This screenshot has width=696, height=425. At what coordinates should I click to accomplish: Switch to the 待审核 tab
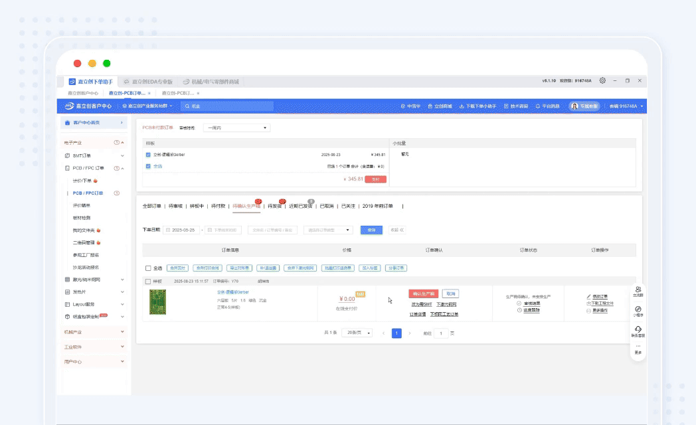pyautogui.click(x=175, y=207)
